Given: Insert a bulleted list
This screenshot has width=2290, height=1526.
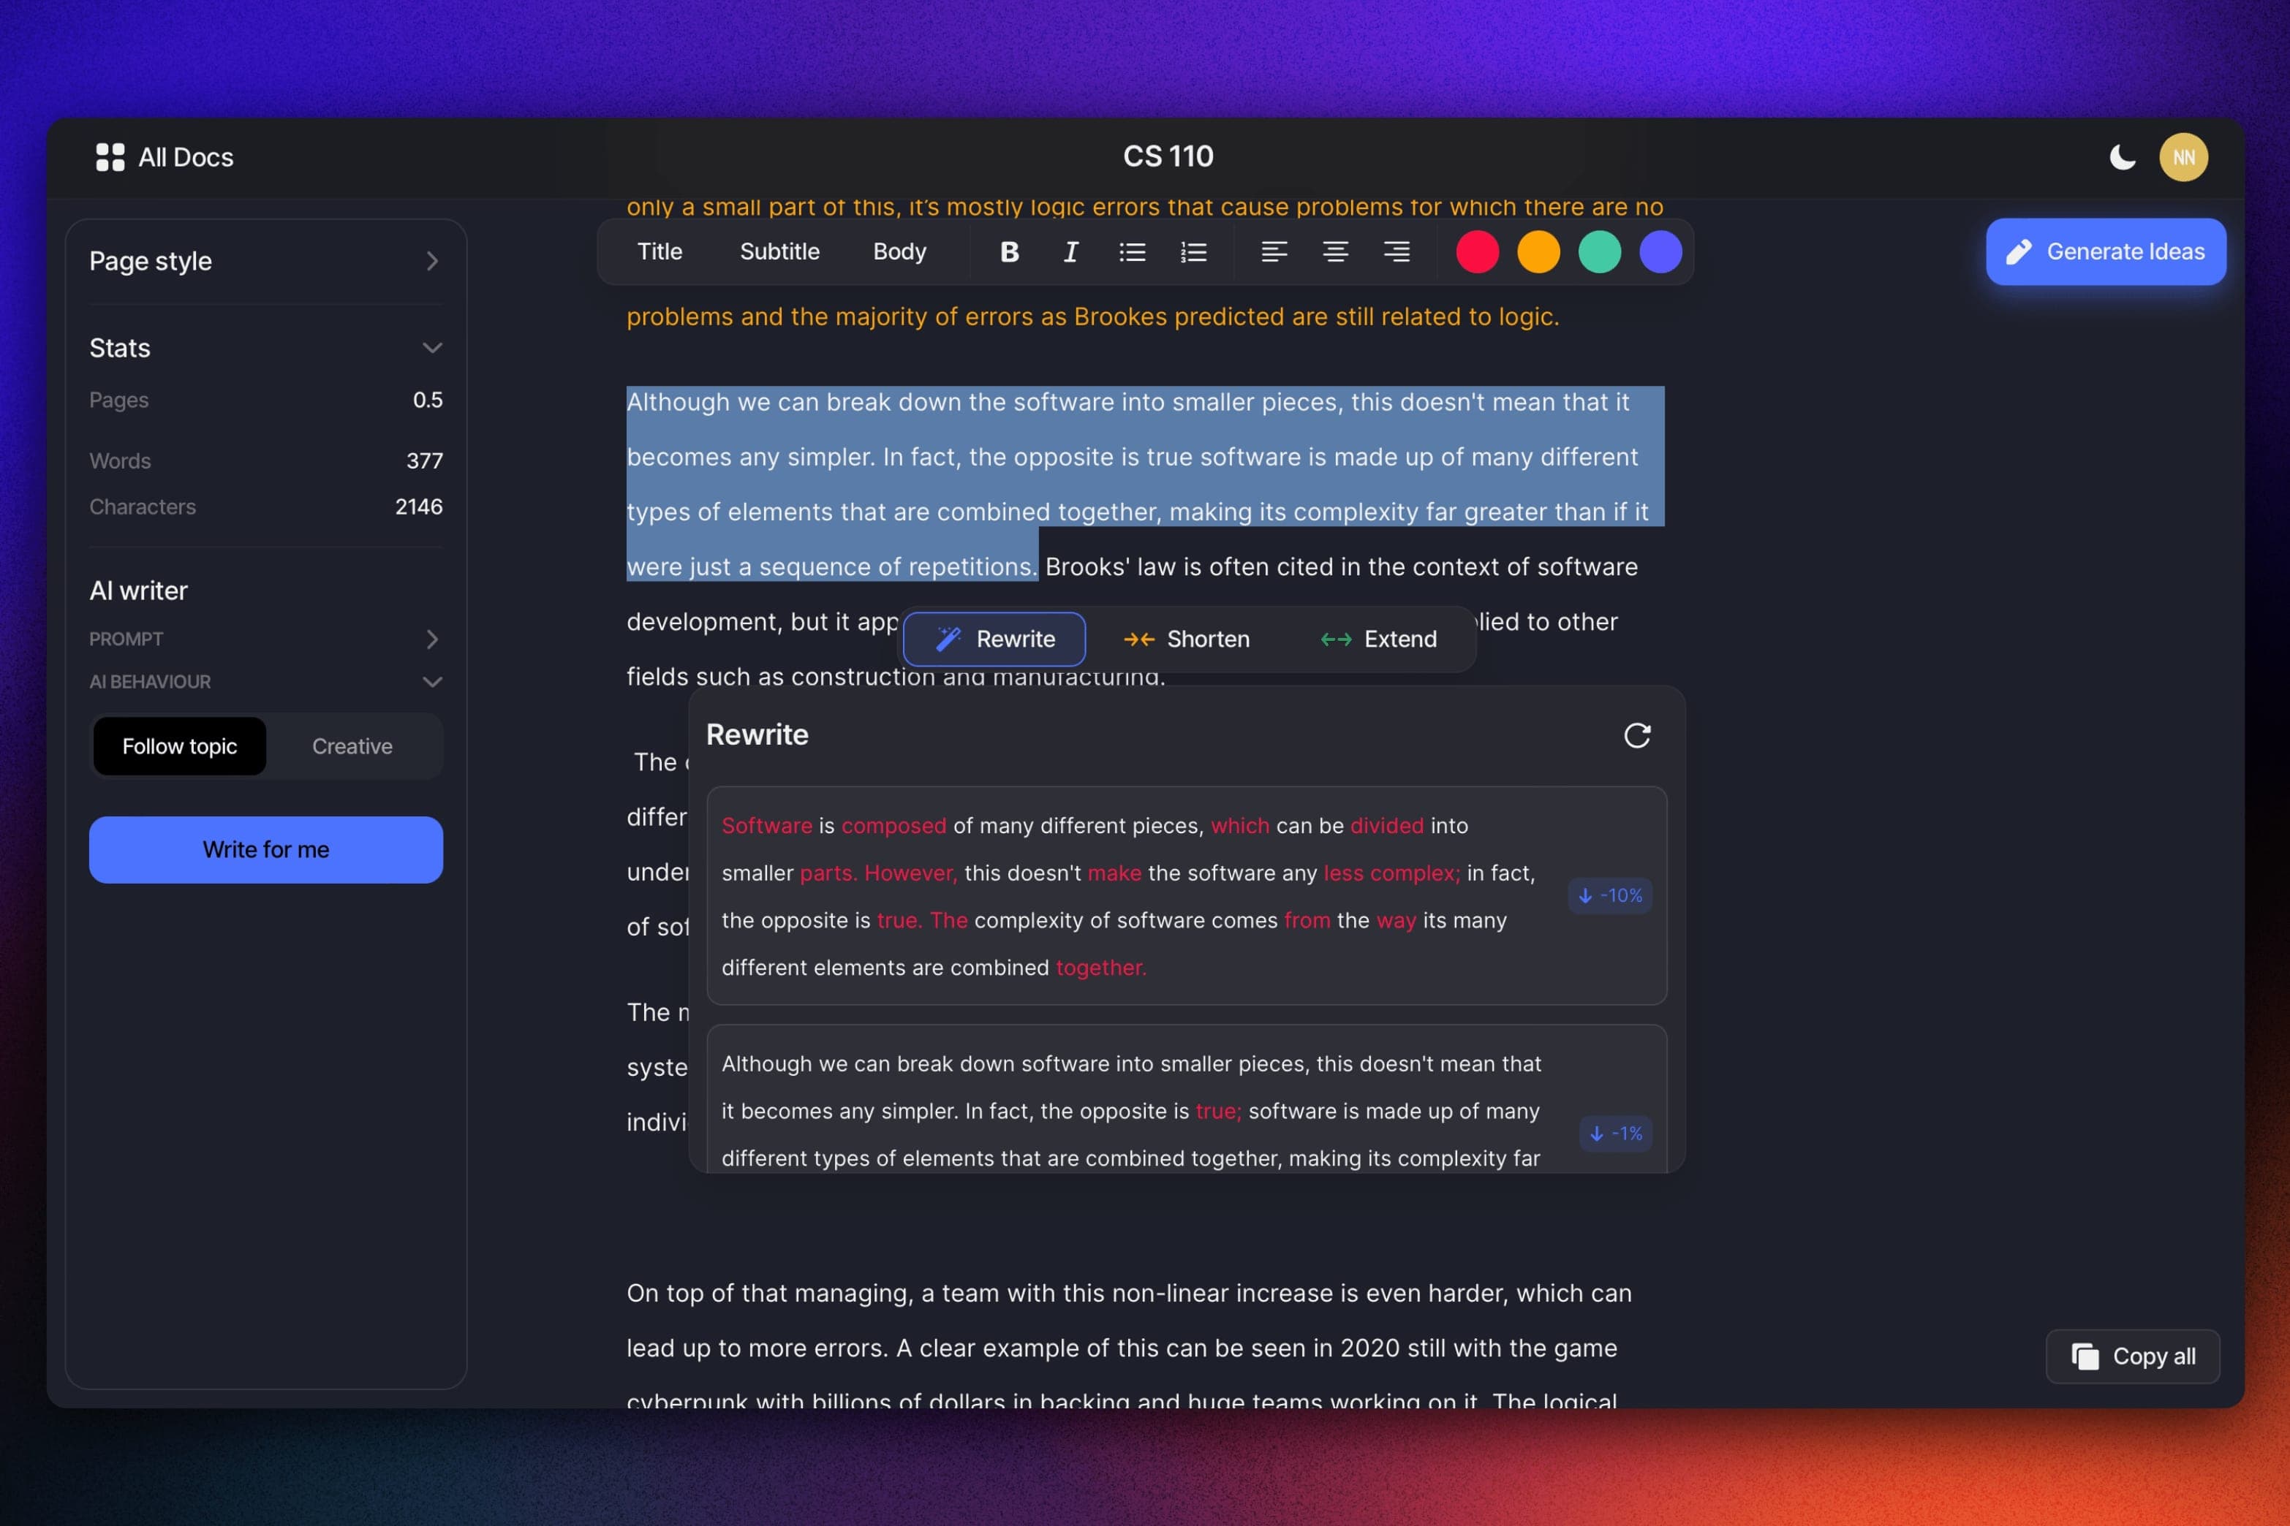Looking at the screenshot, I should (x=1133, y=252).
